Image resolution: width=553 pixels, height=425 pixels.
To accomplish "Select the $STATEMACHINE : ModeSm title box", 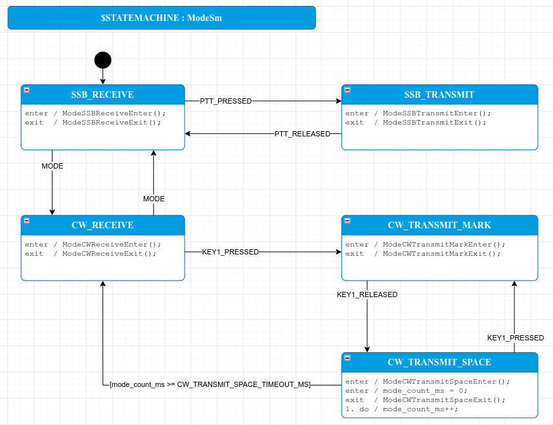I will (162, 18).
